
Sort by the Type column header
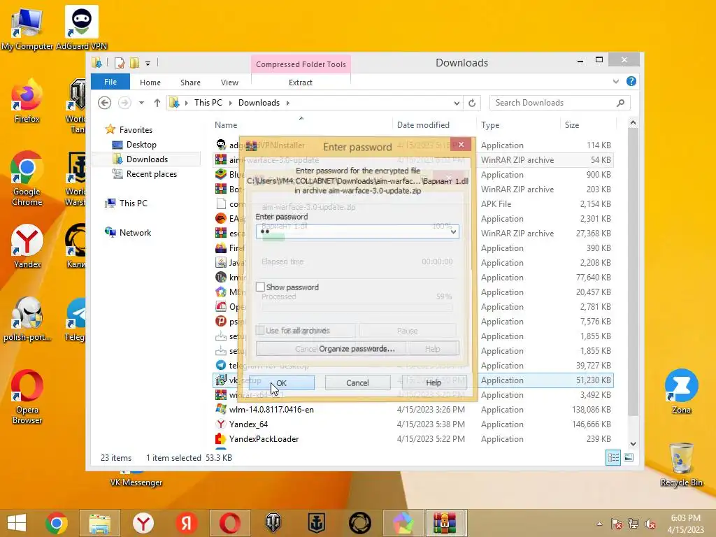point(490,125)
